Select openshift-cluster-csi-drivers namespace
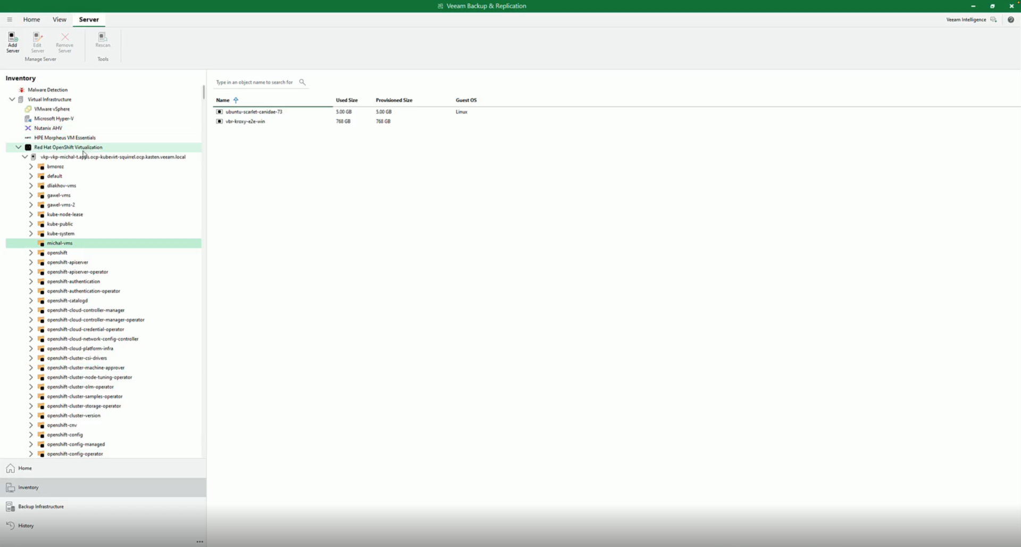 pyautogui.click(x=77, y=358)
